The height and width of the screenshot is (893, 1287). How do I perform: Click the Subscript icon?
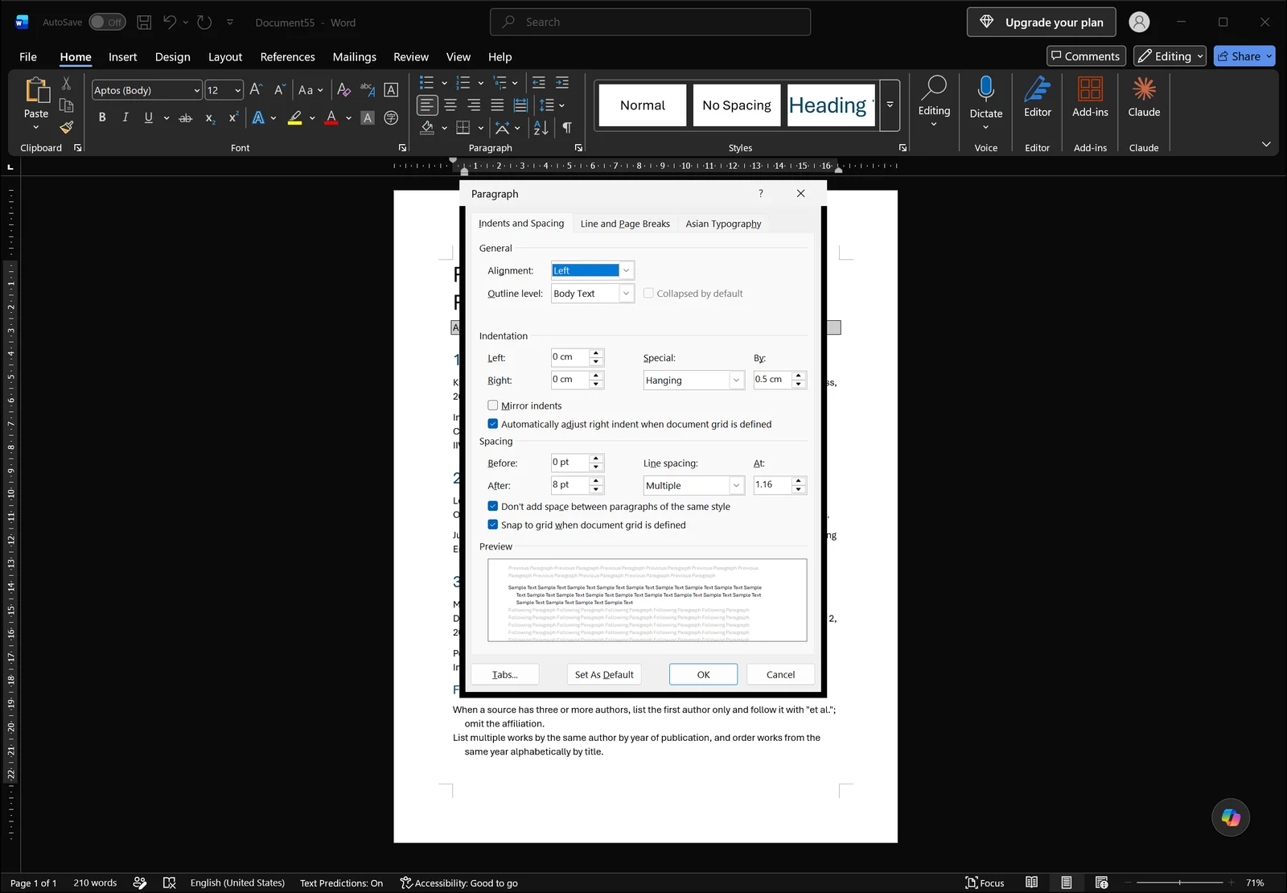[x=210, y=117]
